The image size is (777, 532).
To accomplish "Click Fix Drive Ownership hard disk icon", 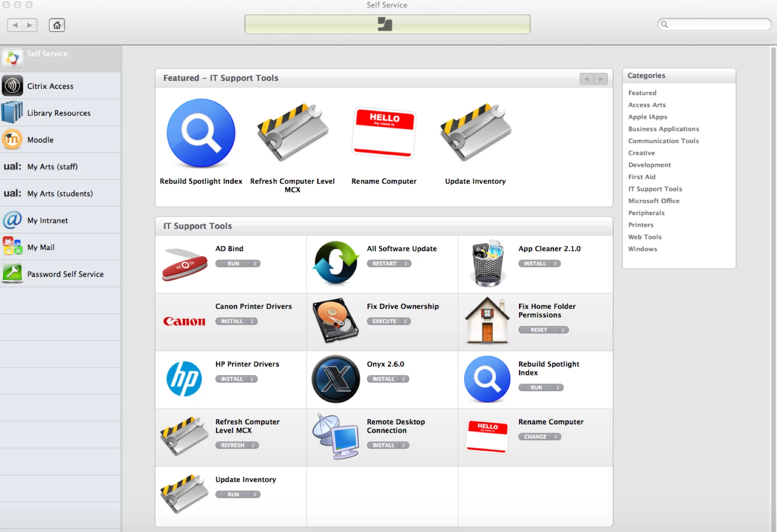I will click(336, 320).
